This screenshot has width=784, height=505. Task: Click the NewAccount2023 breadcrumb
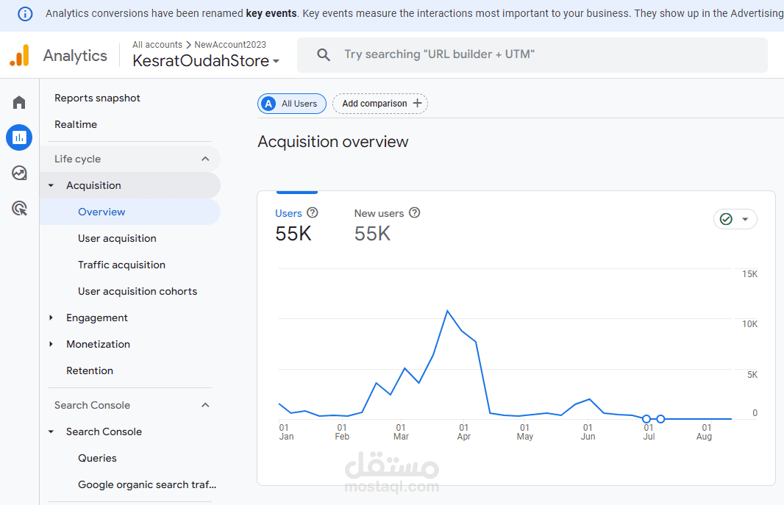pos(230,44)
